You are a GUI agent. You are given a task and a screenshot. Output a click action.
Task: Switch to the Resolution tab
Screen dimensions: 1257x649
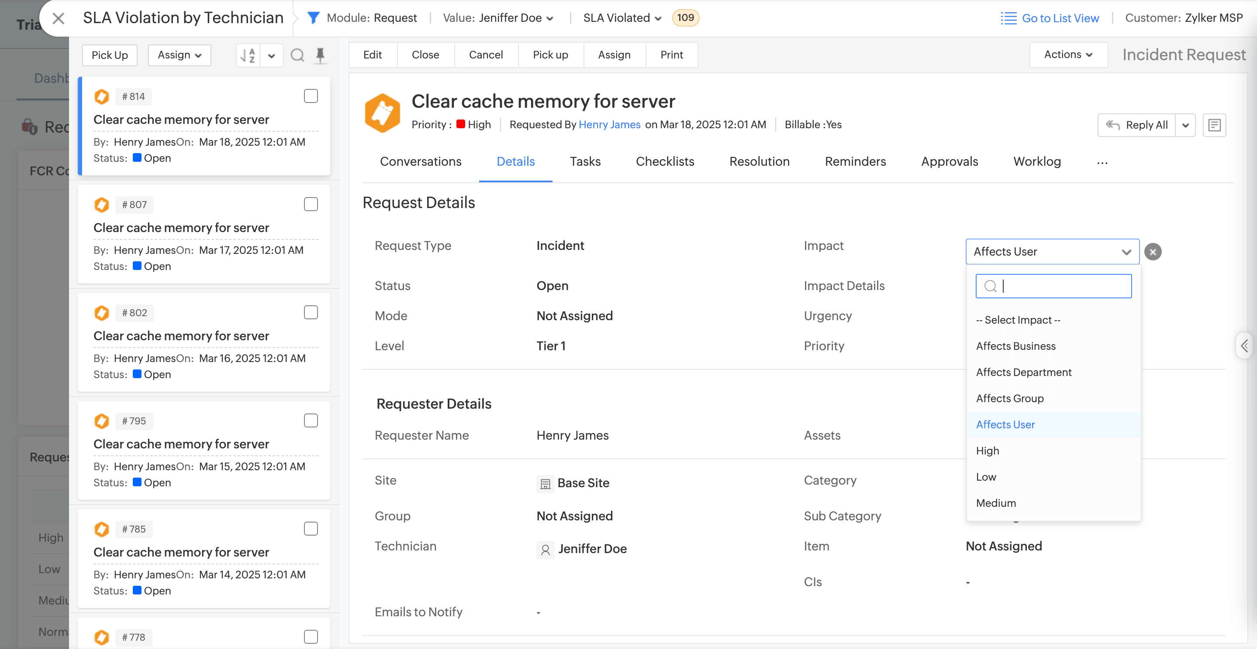(759, 162)
